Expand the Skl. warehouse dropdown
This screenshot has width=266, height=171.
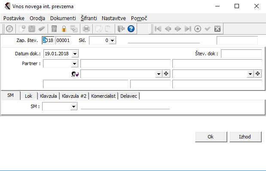(112, 41)
